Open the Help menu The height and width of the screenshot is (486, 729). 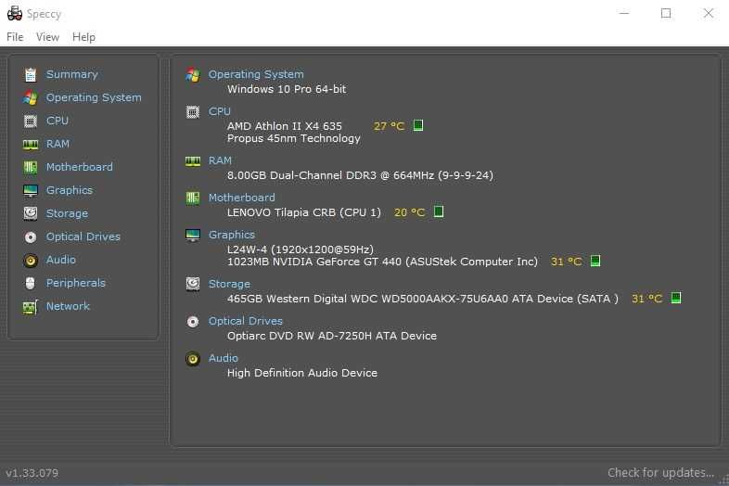click(83, 37)
